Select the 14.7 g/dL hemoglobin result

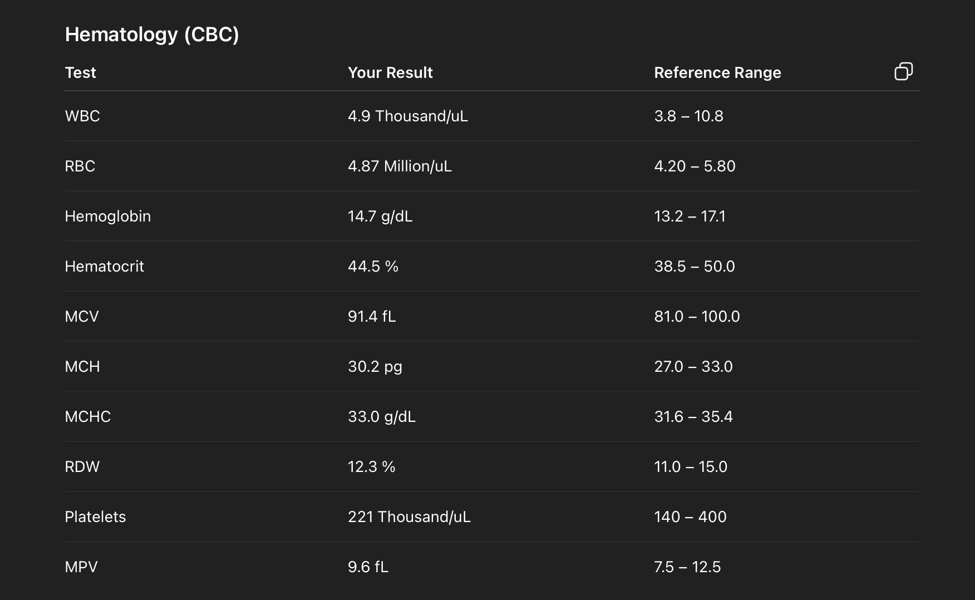[x=380, y=216]
